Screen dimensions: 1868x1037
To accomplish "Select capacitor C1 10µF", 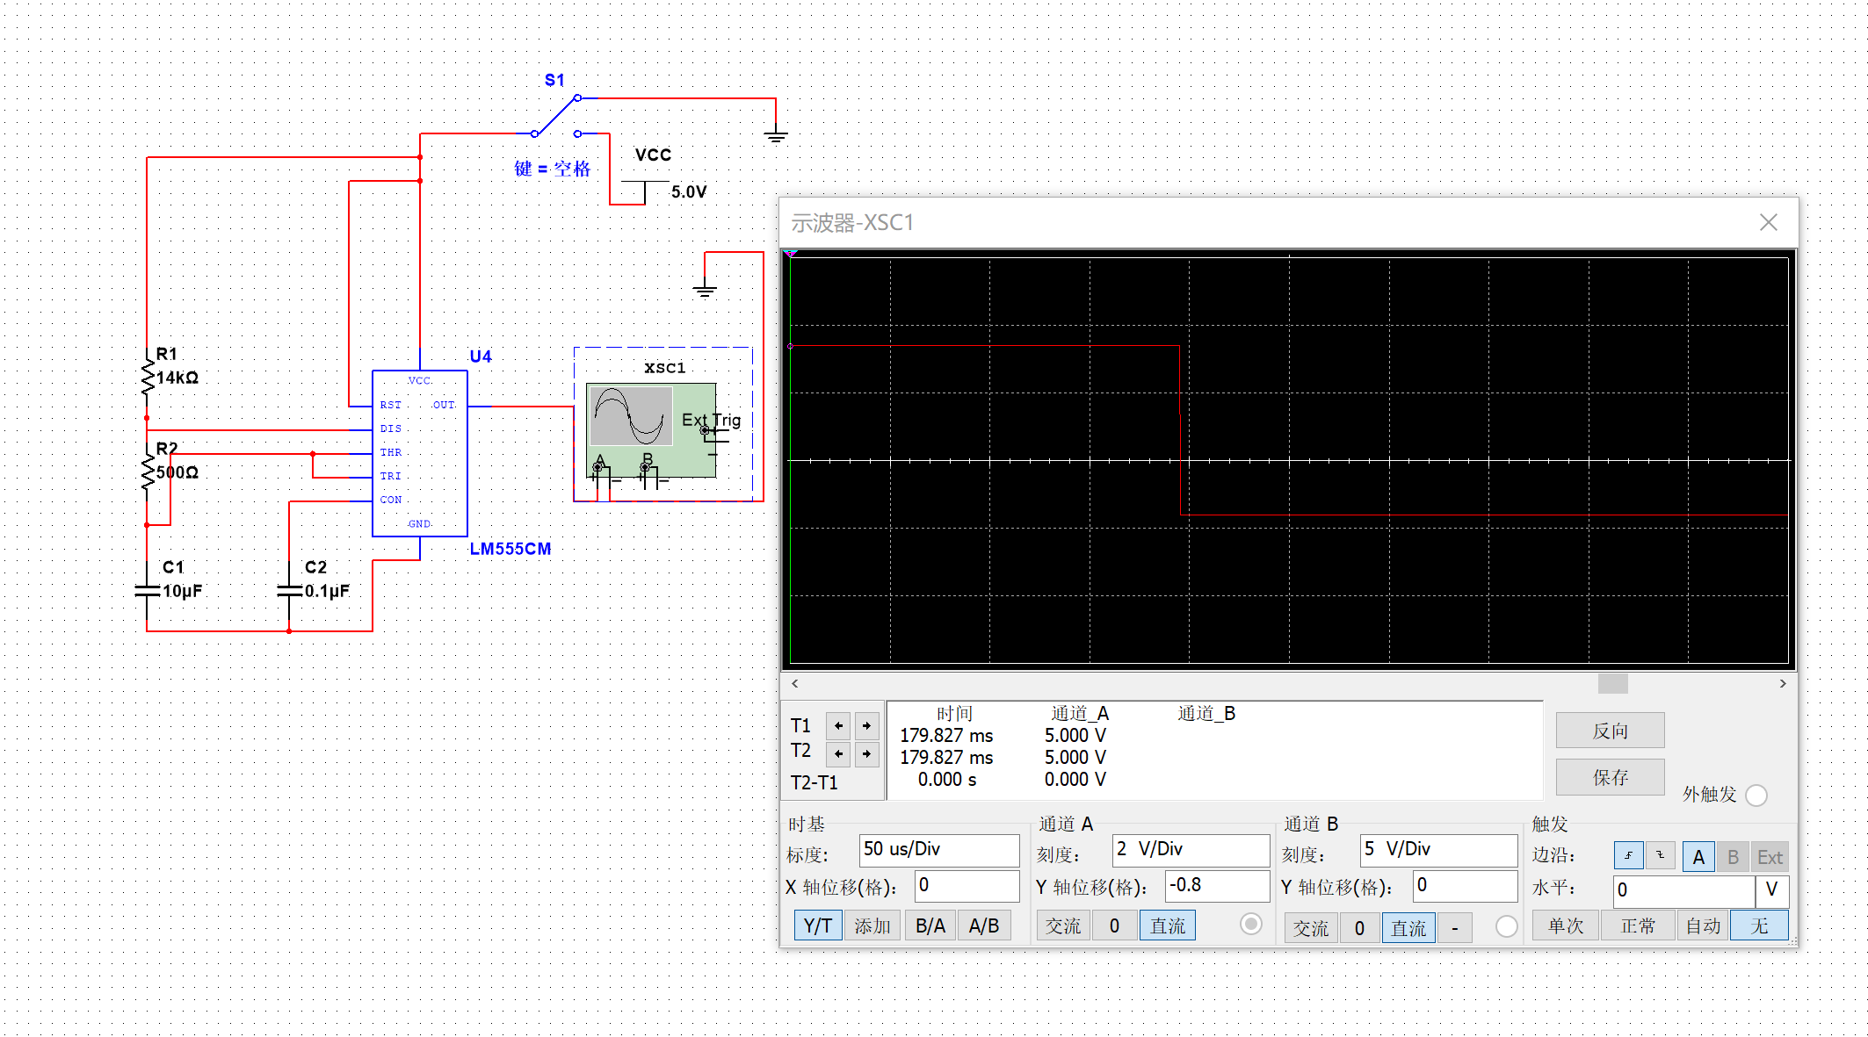I will tap(148, 590).
